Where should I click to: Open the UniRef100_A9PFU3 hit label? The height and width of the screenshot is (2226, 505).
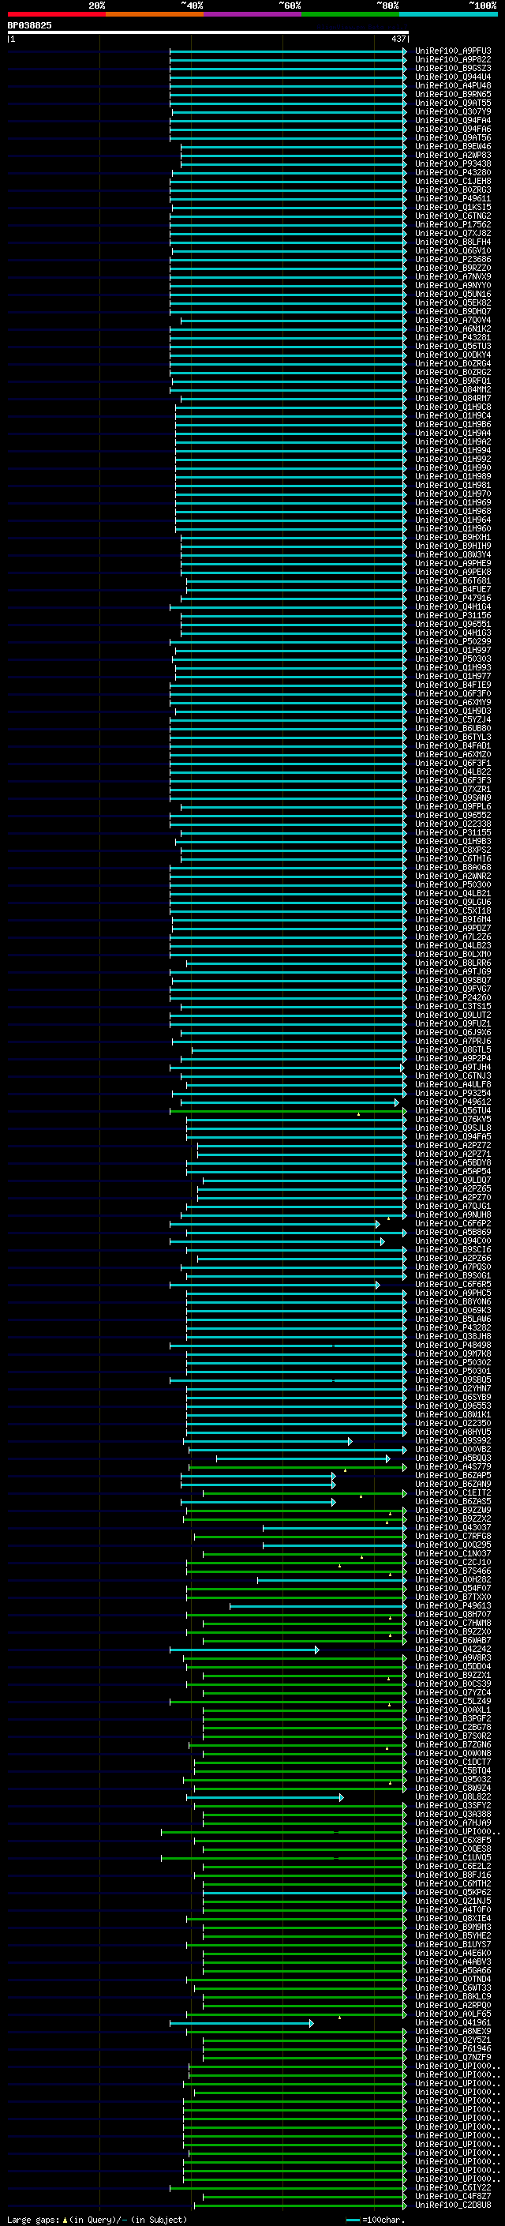[x=453, y=51]
